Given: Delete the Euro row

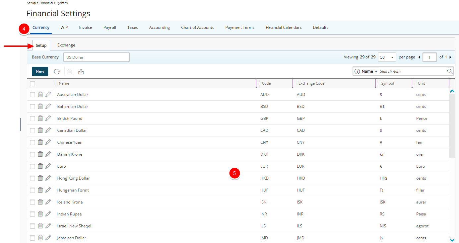Looking at the screenshot, I should (40, 166).
